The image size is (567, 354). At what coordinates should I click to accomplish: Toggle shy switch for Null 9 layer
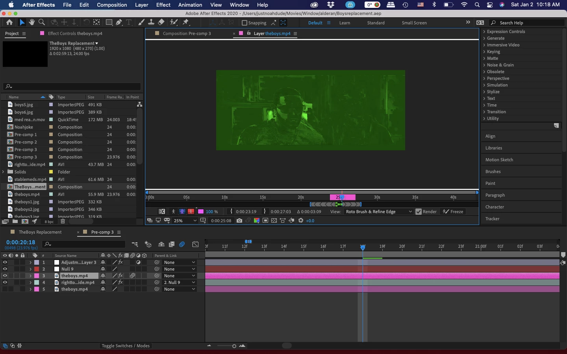(x=103, y=269)
